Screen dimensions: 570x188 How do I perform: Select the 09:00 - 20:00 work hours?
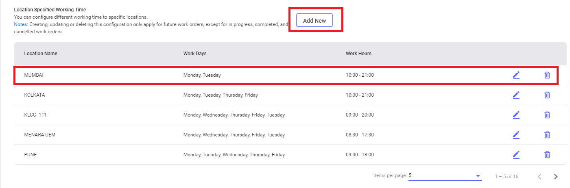(360, 115)
